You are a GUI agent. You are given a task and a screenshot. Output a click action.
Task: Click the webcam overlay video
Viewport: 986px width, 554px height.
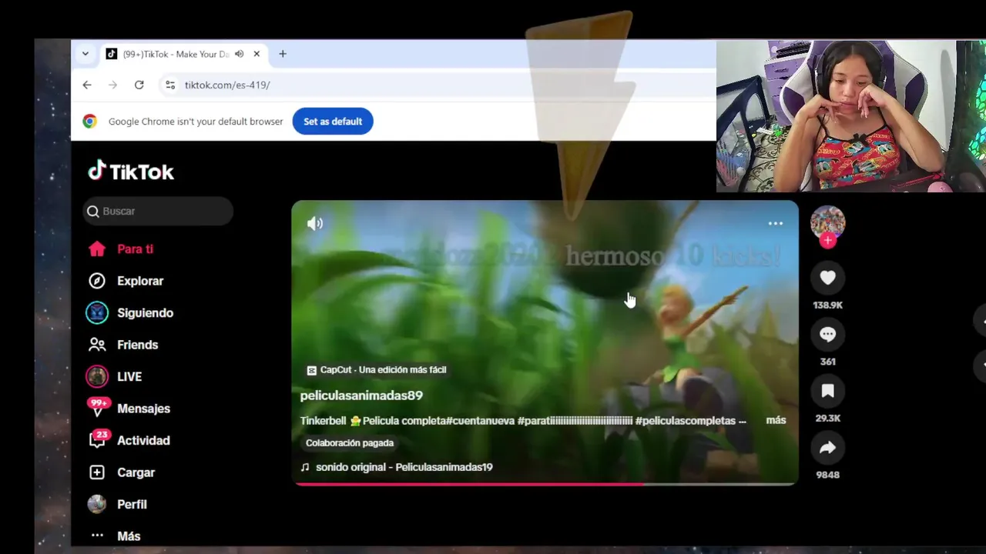point(851,115)
